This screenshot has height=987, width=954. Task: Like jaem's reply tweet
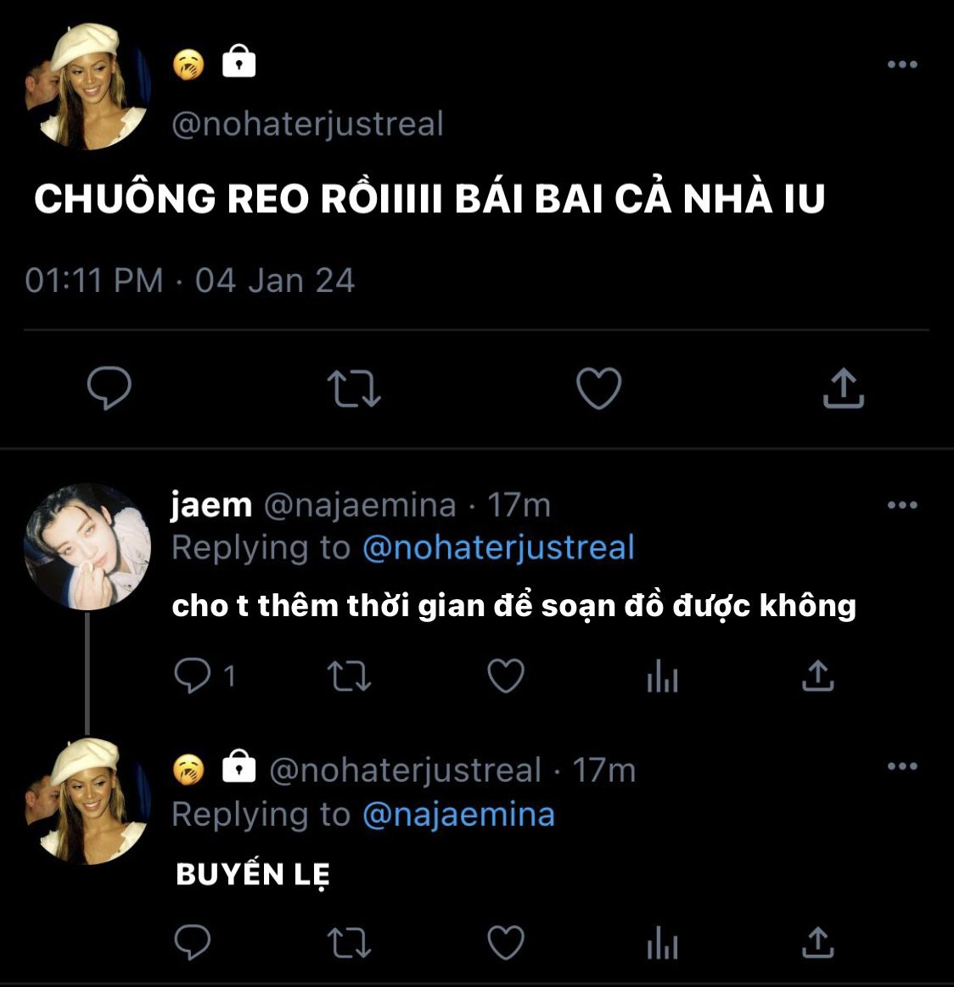pyautogui.click(x=506, y=676)
